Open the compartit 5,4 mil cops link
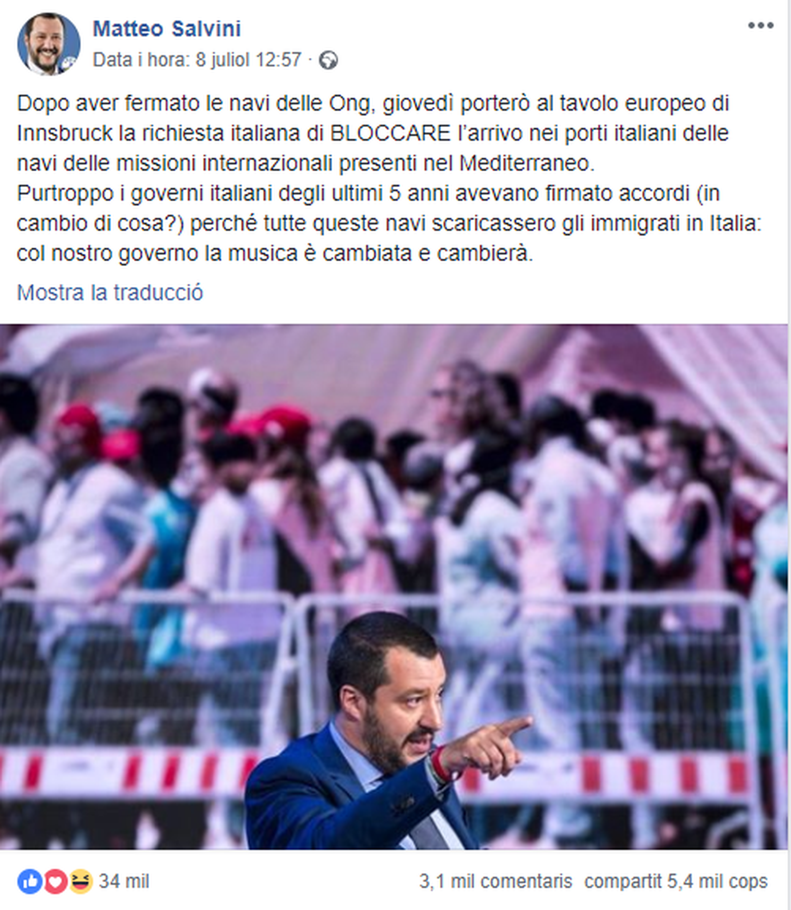791x910 pixels. [x=676, y=881]
